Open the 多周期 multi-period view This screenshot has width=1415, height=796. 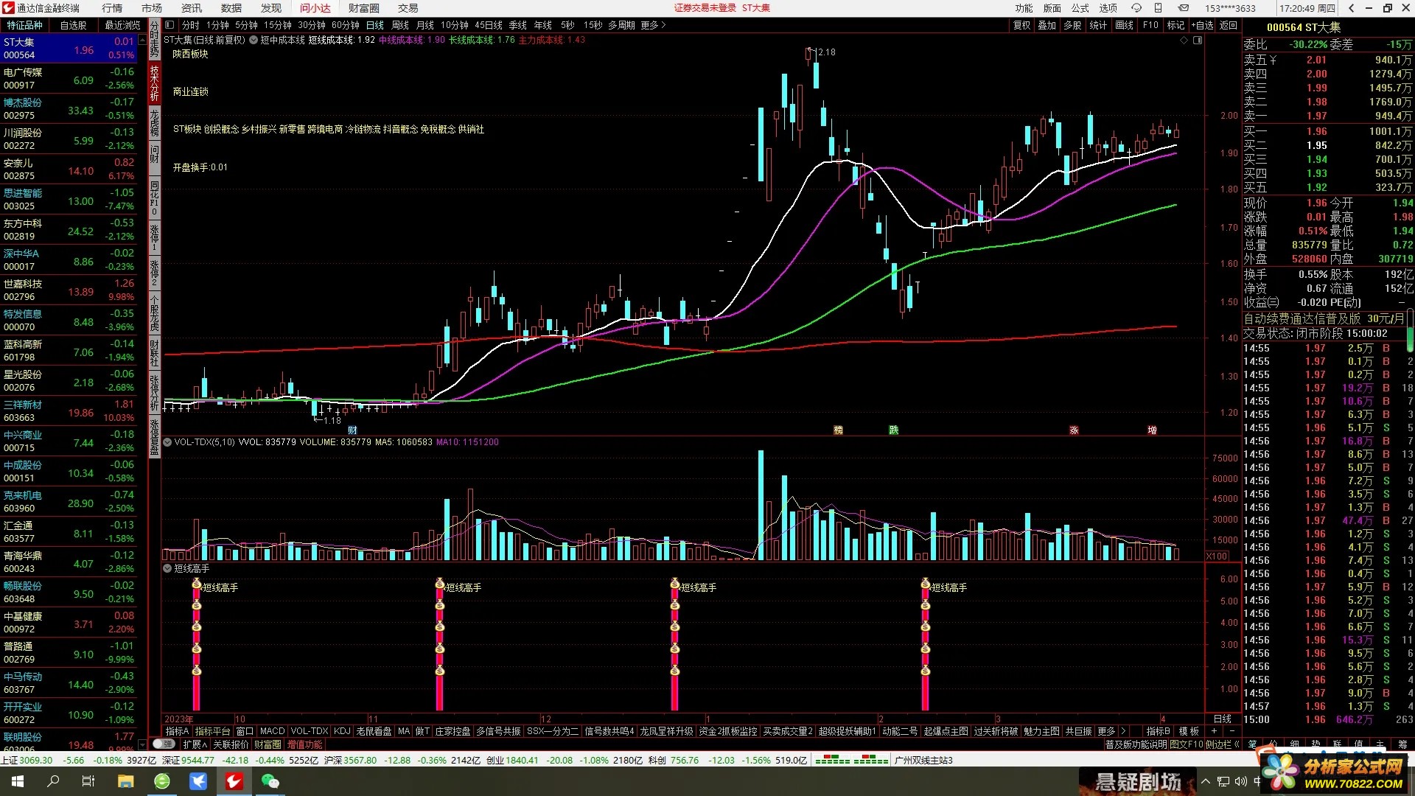pos(621,25)
